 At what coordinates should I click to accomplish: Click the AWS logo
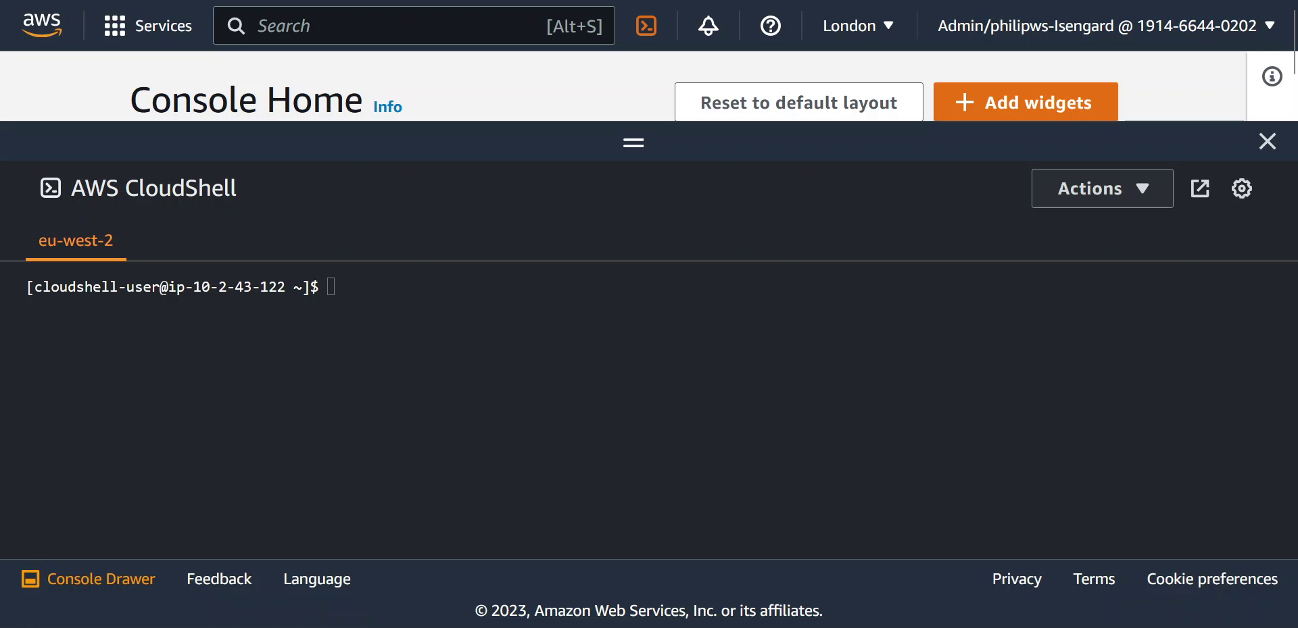click(x=42, y=25)
